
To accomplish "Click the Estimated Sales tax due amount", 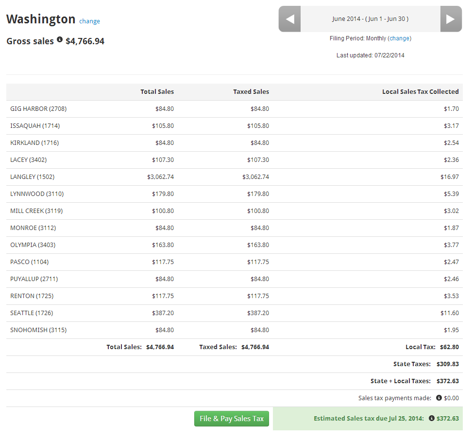I will (447, 418).
